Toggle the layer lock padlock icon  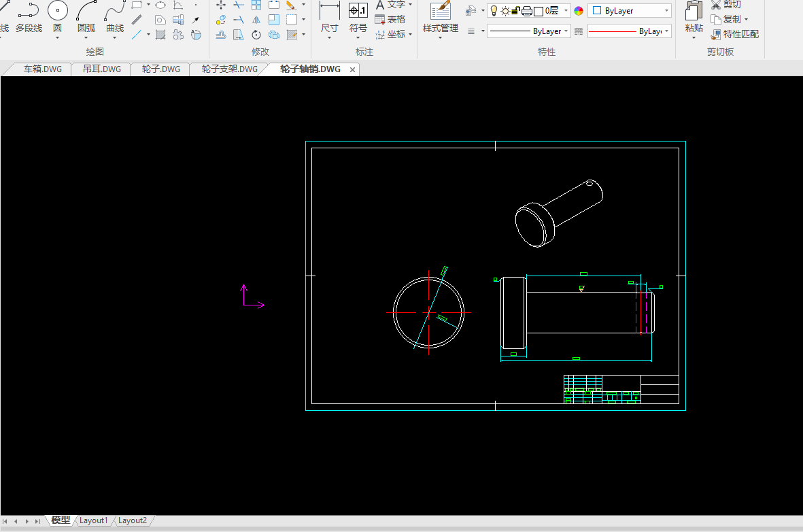click(x=515, y=11)
